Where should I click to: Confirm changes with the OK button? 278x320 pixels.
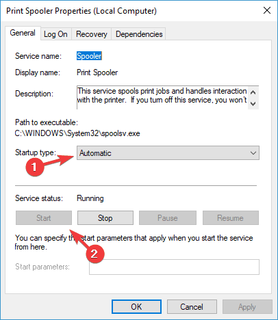[136, 307]
